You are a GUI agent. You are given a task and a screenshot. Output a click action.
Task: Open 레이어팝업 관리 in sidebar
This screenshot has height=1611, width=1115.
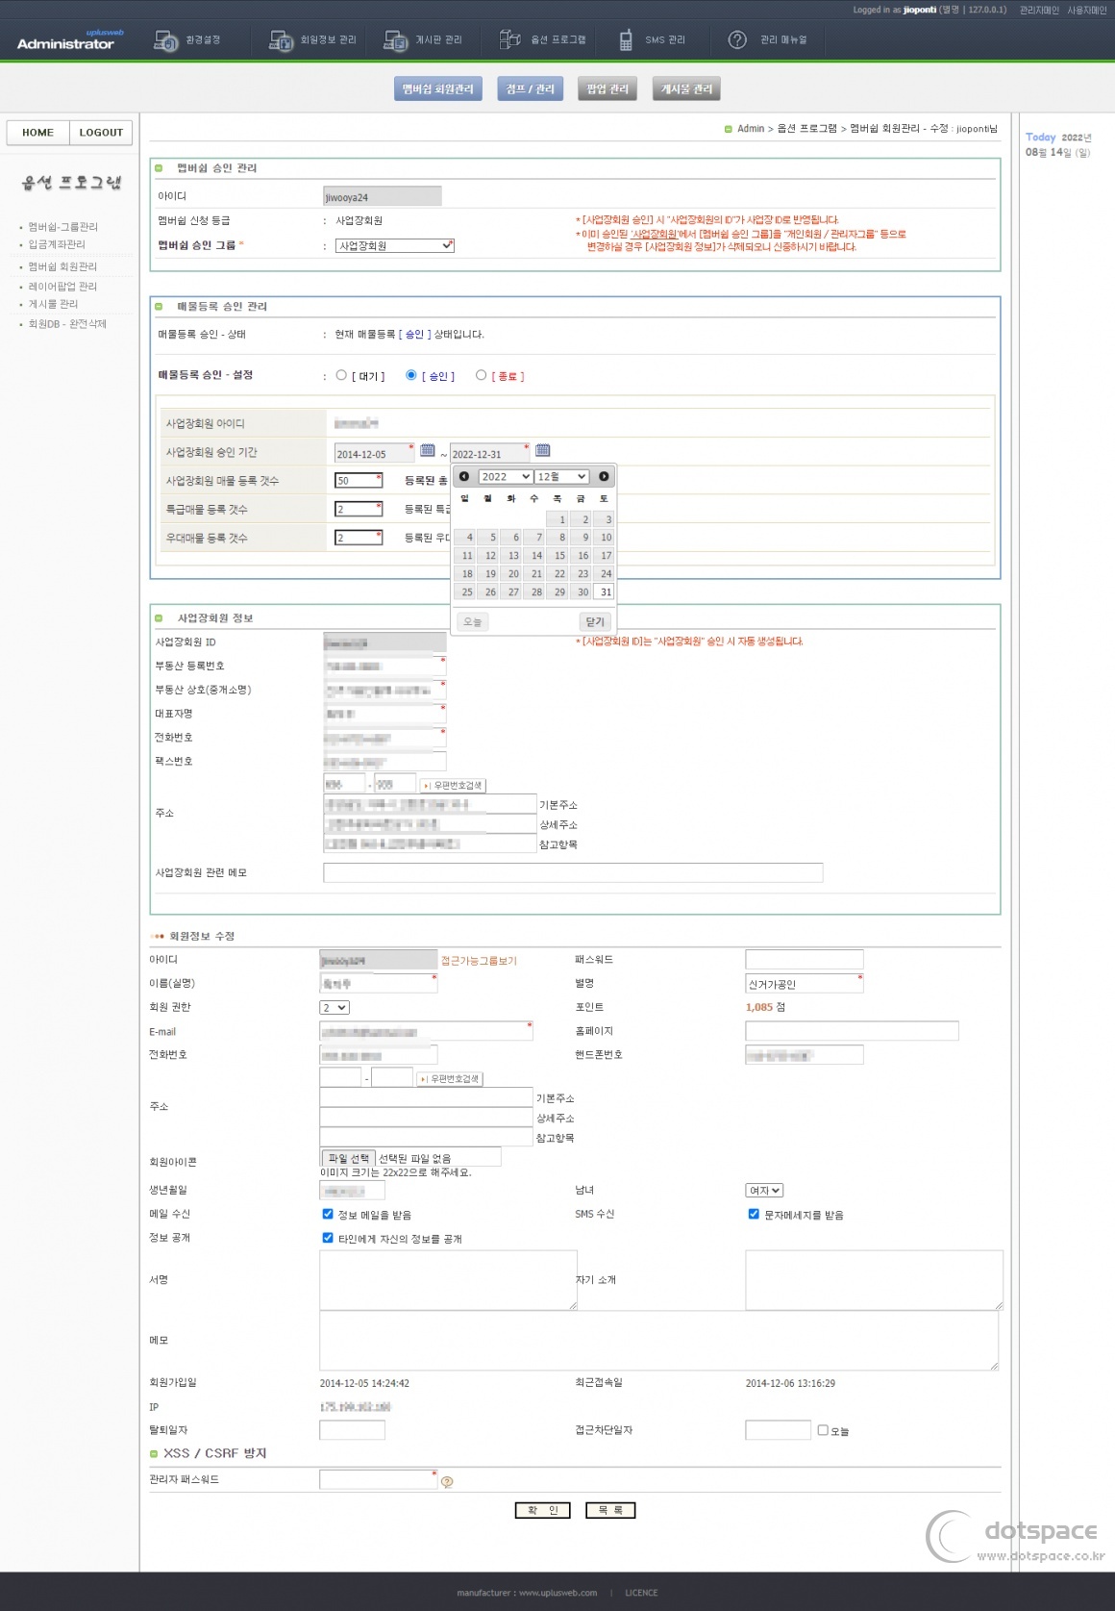tap(62, 287)
